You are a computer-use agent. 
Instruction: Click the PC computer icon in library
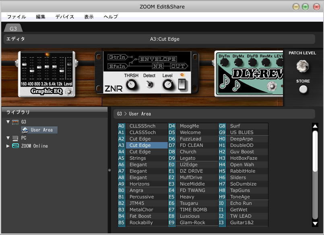point(15,138)
